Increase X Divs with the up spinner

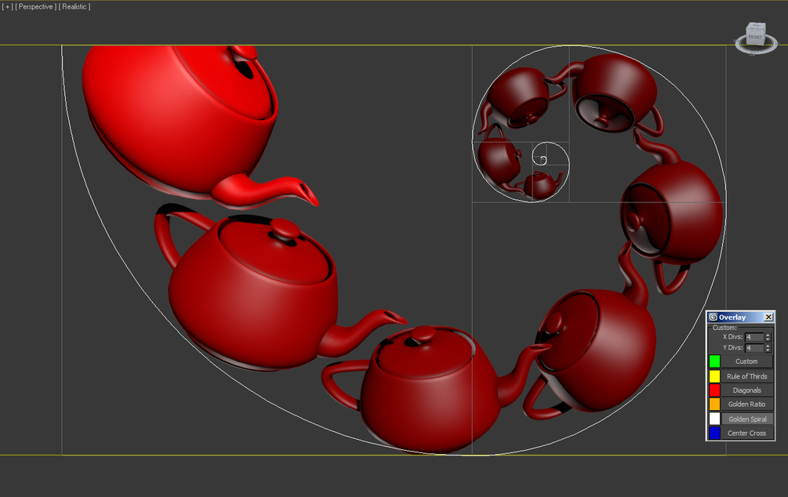tap(767, 335)
